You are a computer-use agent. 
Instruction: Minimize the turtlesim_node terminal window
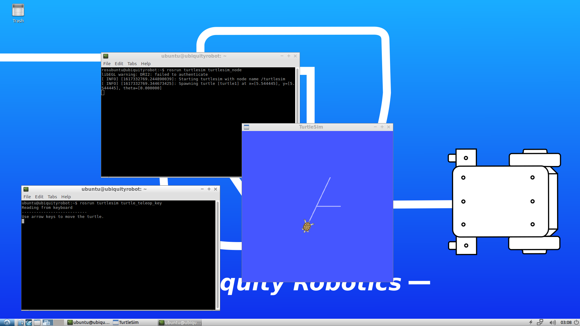point(282,56)
